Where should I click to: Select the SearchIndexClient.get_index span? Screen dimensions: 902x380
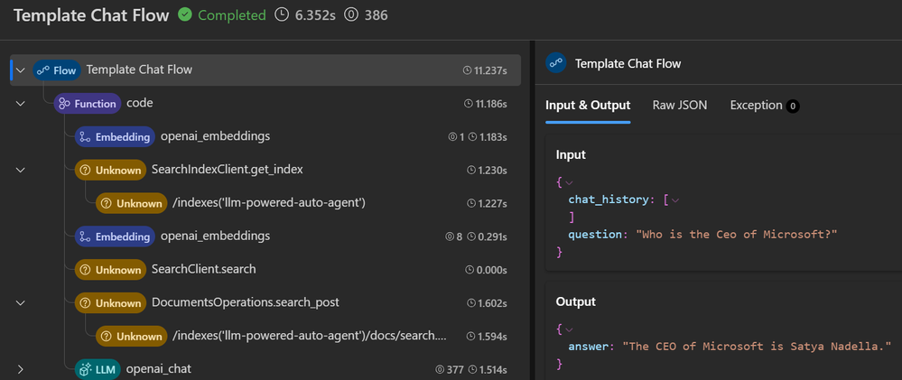[x=265, y=171]
